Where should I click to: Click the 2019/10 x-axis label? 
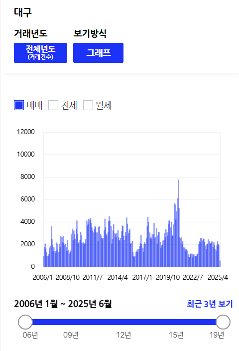click(x=168, y=277)
